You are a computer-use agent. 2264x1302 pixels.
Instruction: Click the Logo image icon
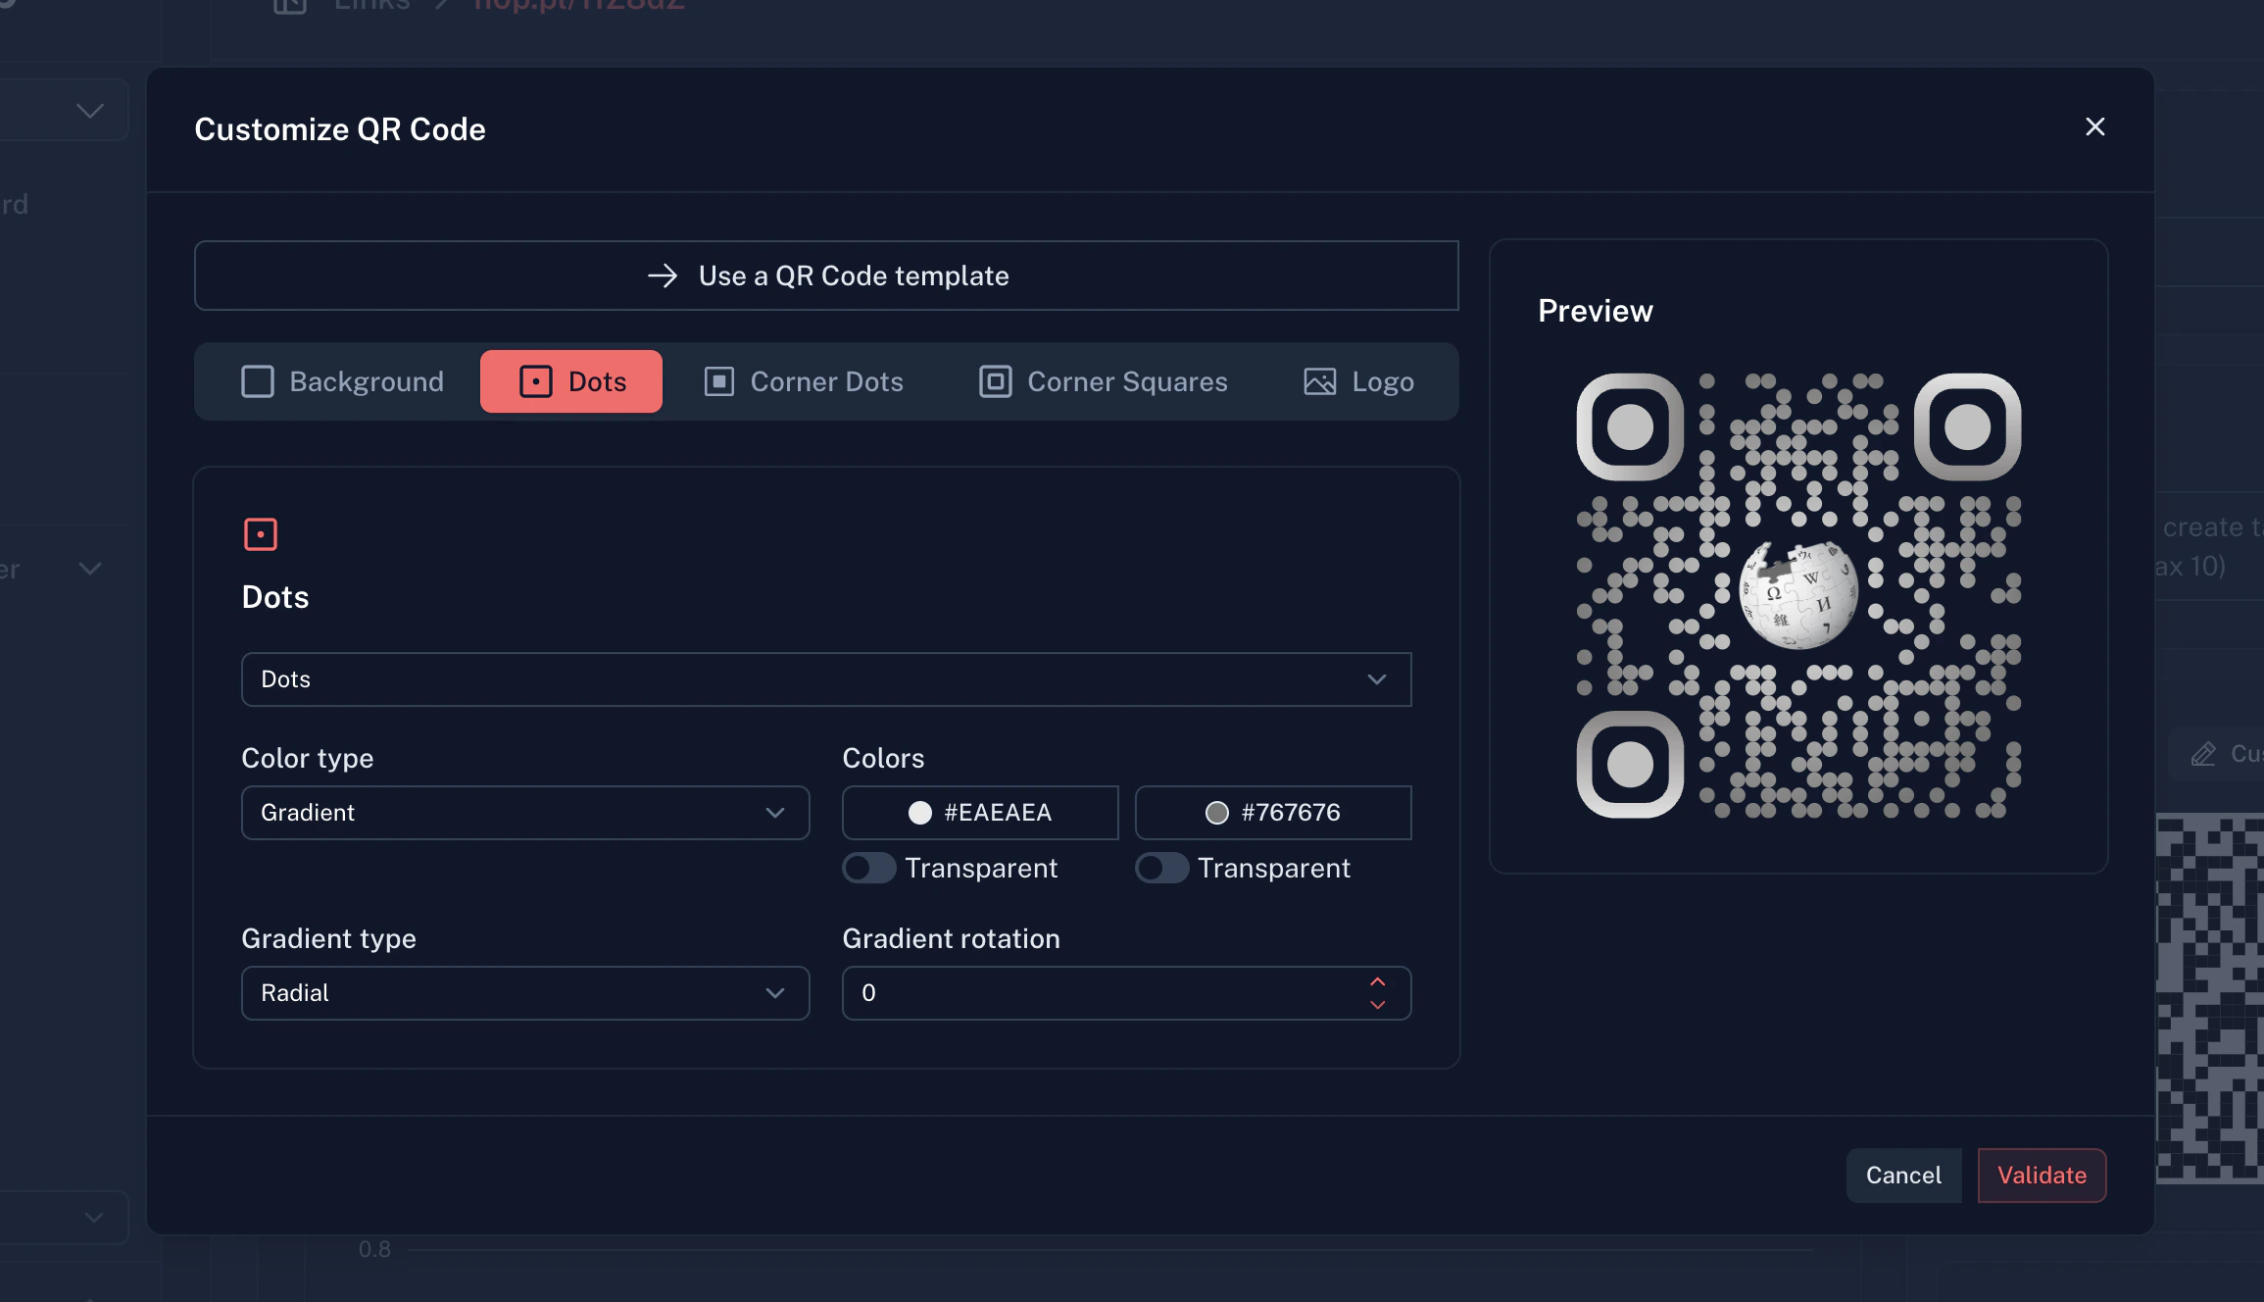[x=1319, y=381]
